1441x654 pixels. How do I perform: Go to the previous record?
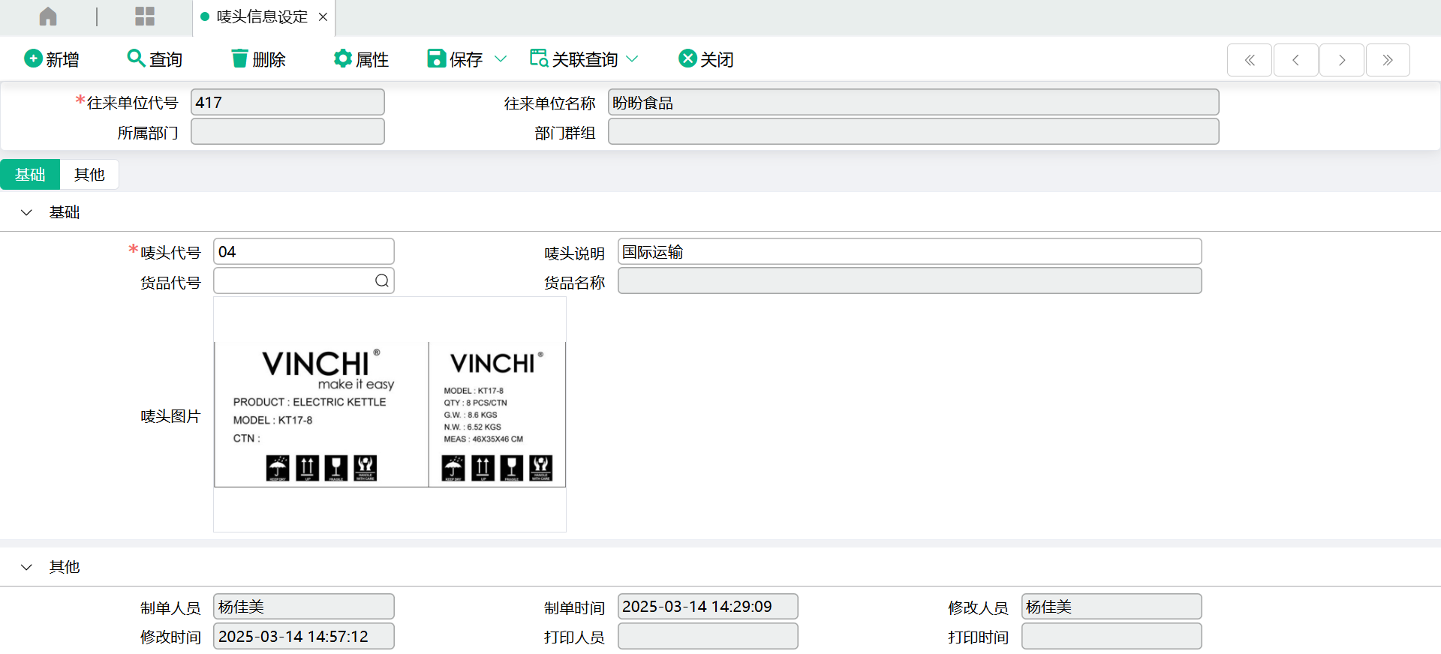click(1295, 60)
